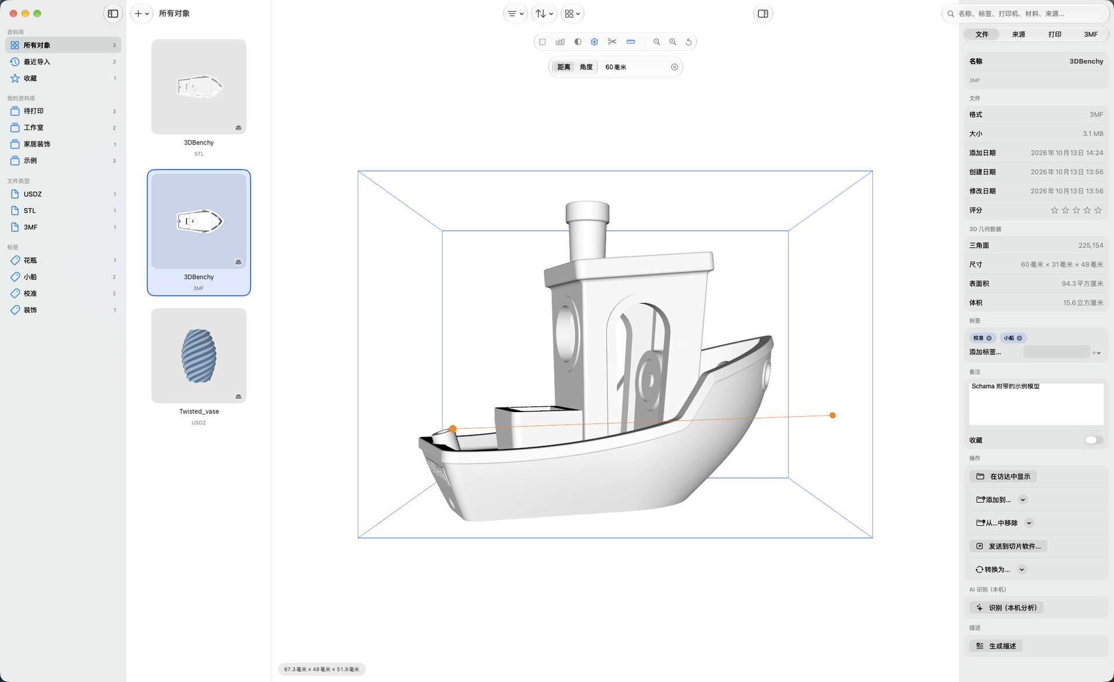The width and height of the screenshot is (1114, 682).
Task: Click the 生成描述 button
Action: [996, 646]
